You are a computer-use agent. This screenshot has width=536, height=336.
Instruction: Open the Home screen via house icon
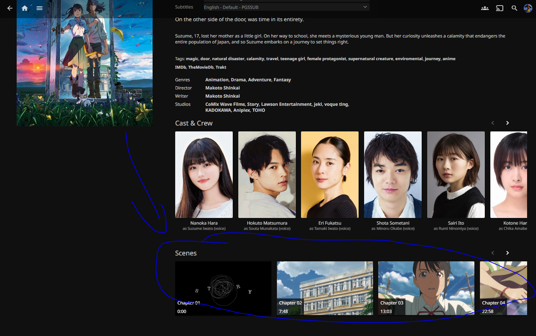click(x=24, y=8)
